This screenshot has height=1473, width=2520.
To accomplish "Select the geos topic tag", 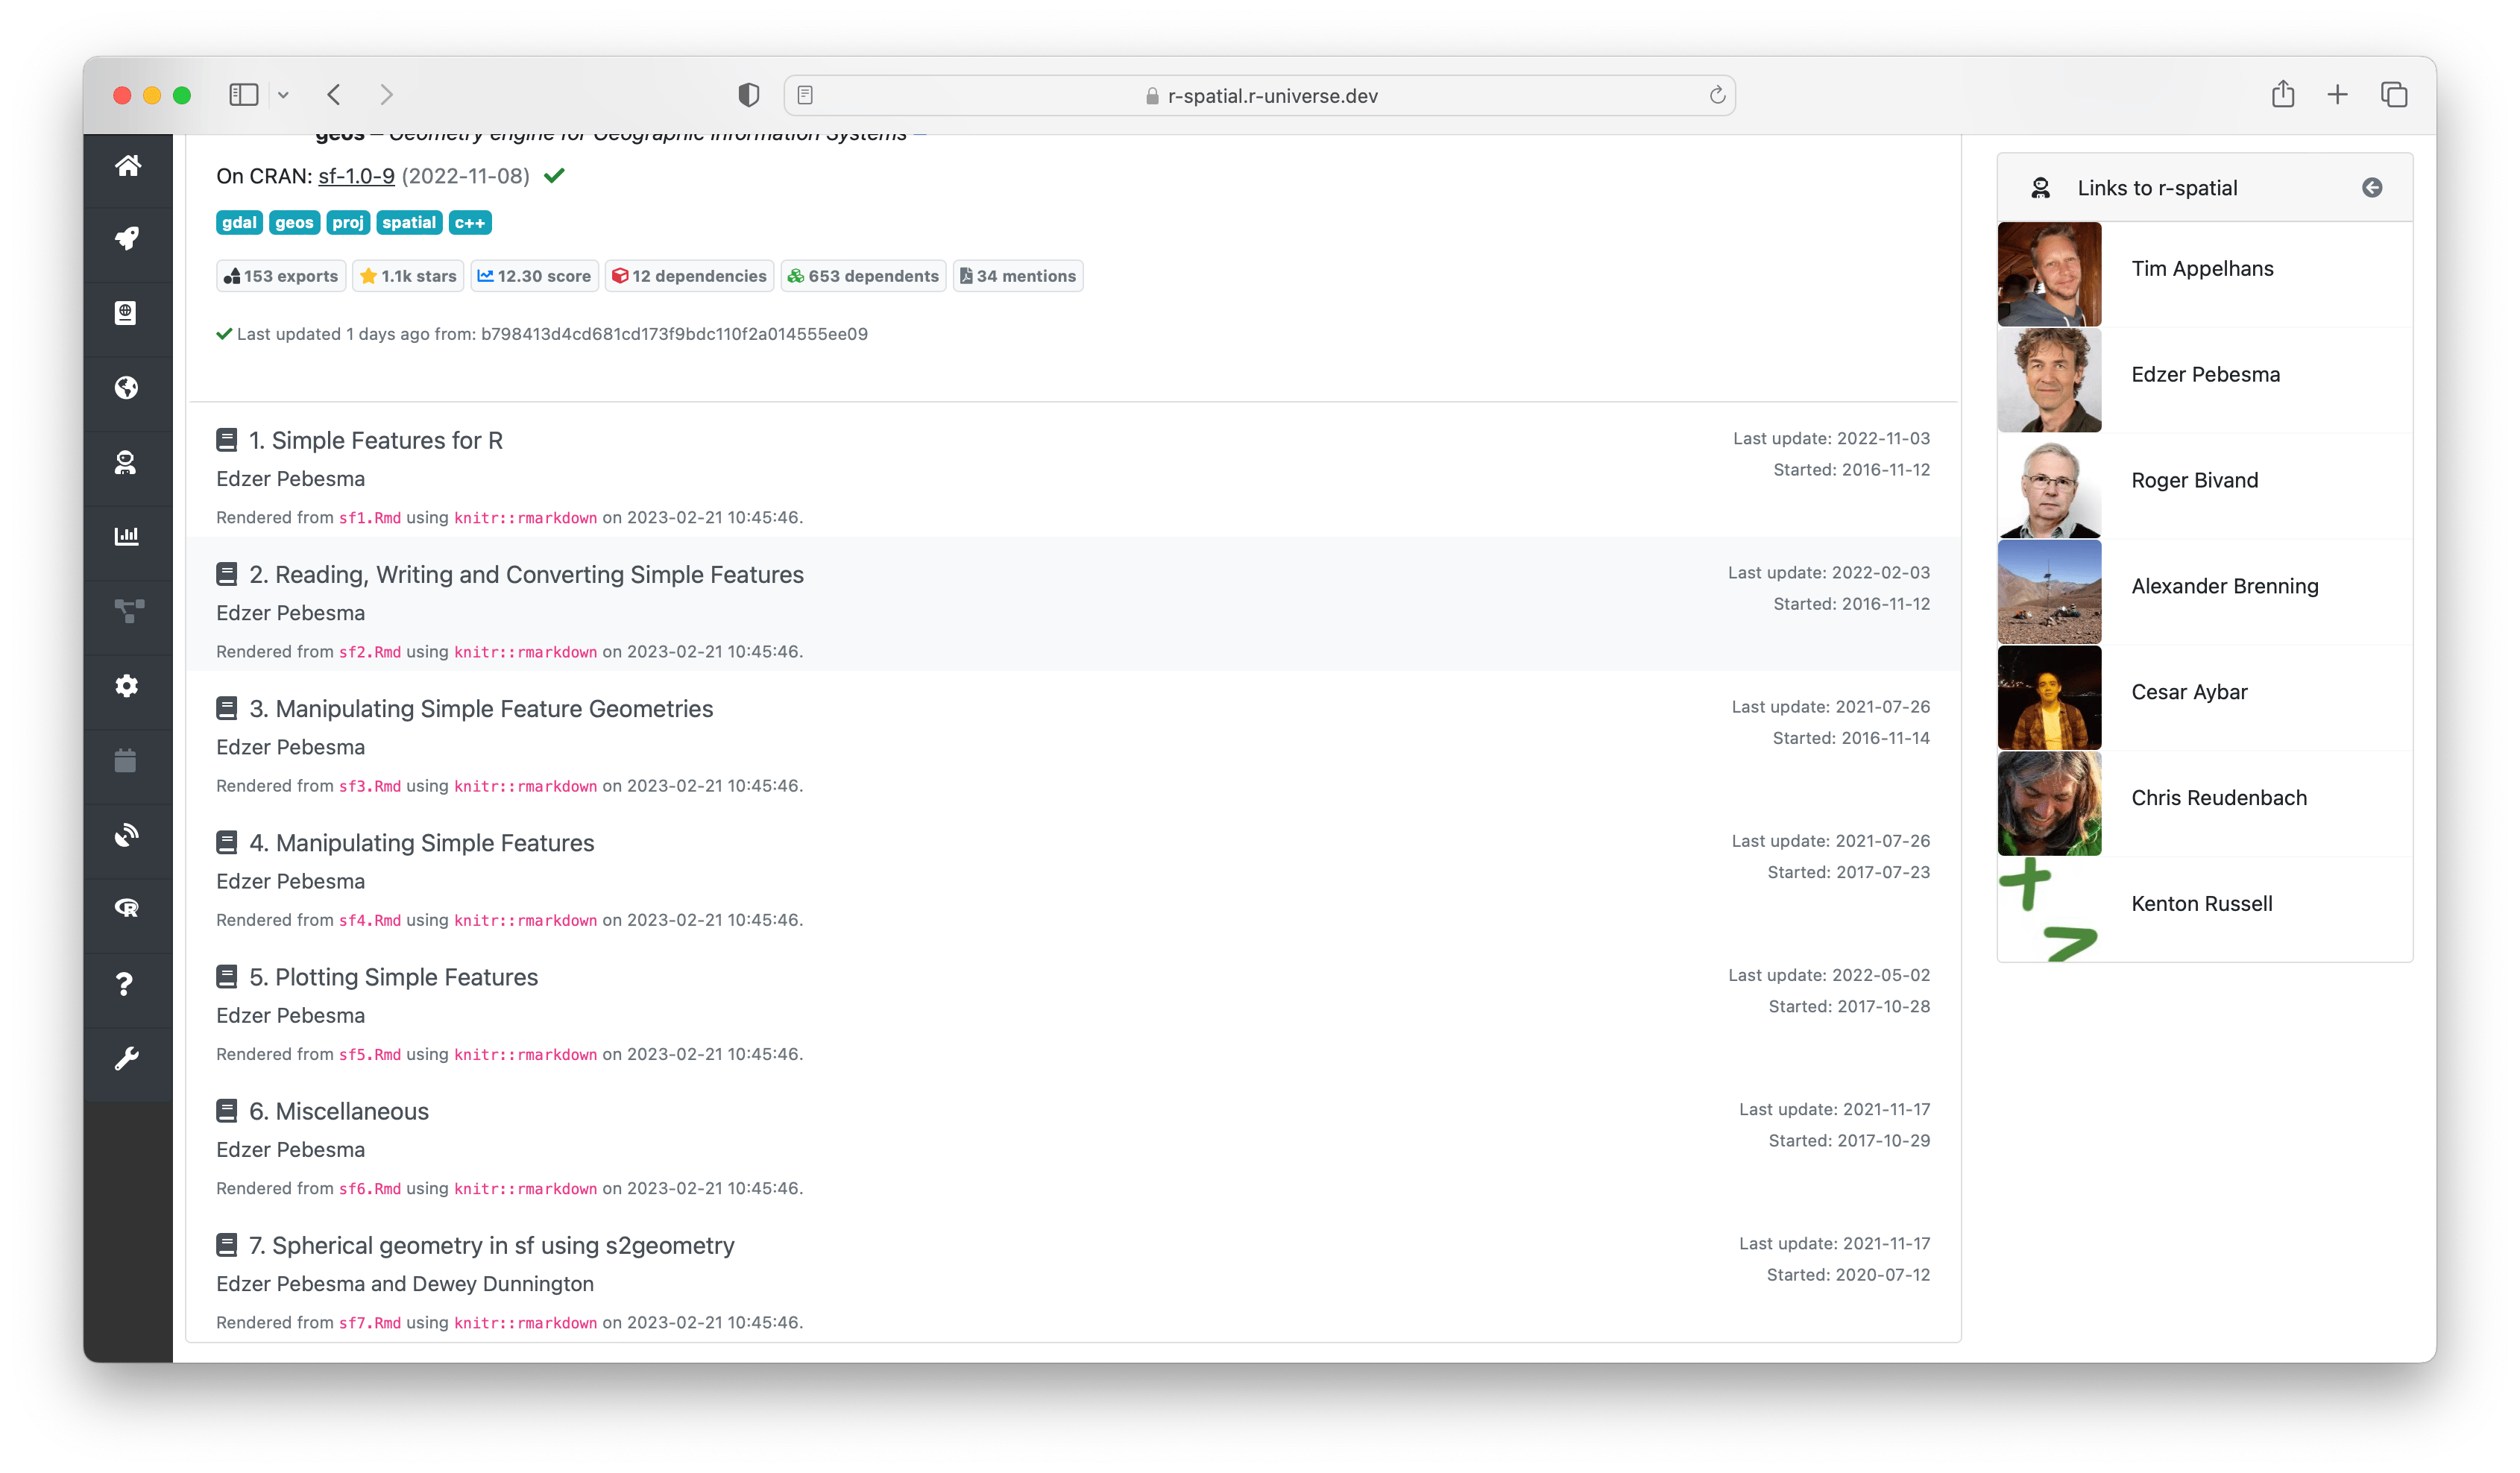I will pos(294,223).
